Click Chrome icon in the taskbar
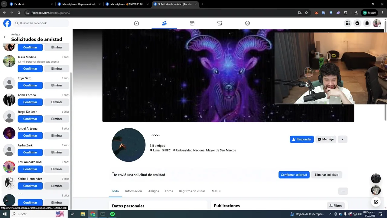The image size is (387, 218). [x=93, y=214]
